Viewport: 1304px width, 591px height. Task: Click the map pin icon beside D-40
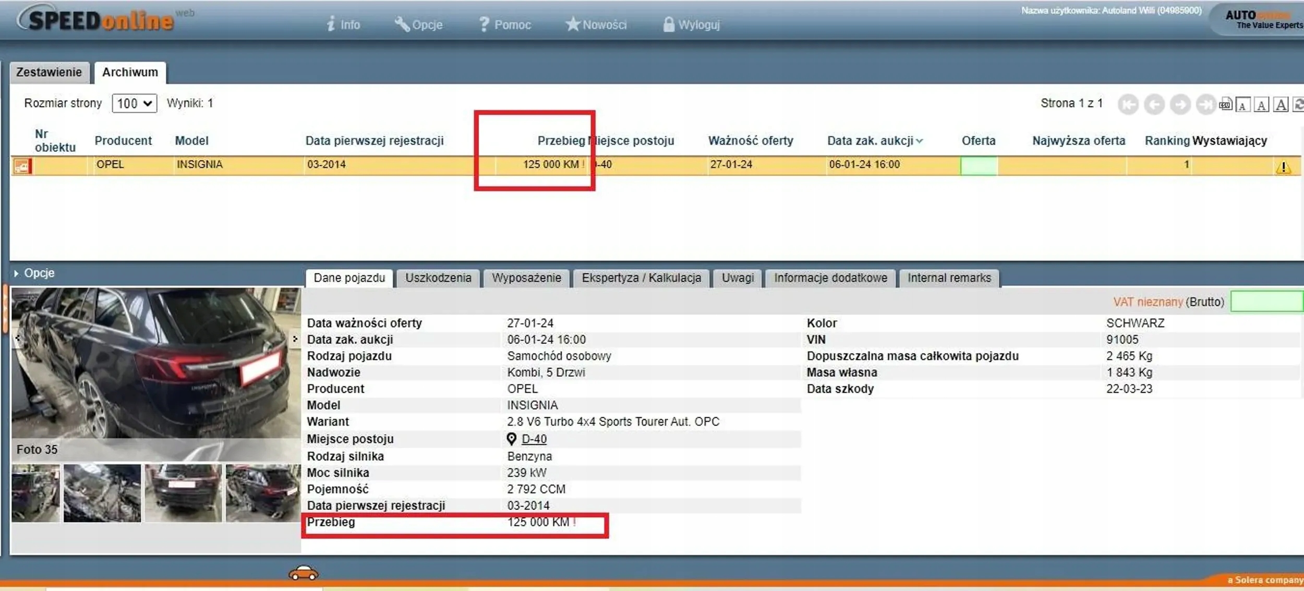(511, 439)
